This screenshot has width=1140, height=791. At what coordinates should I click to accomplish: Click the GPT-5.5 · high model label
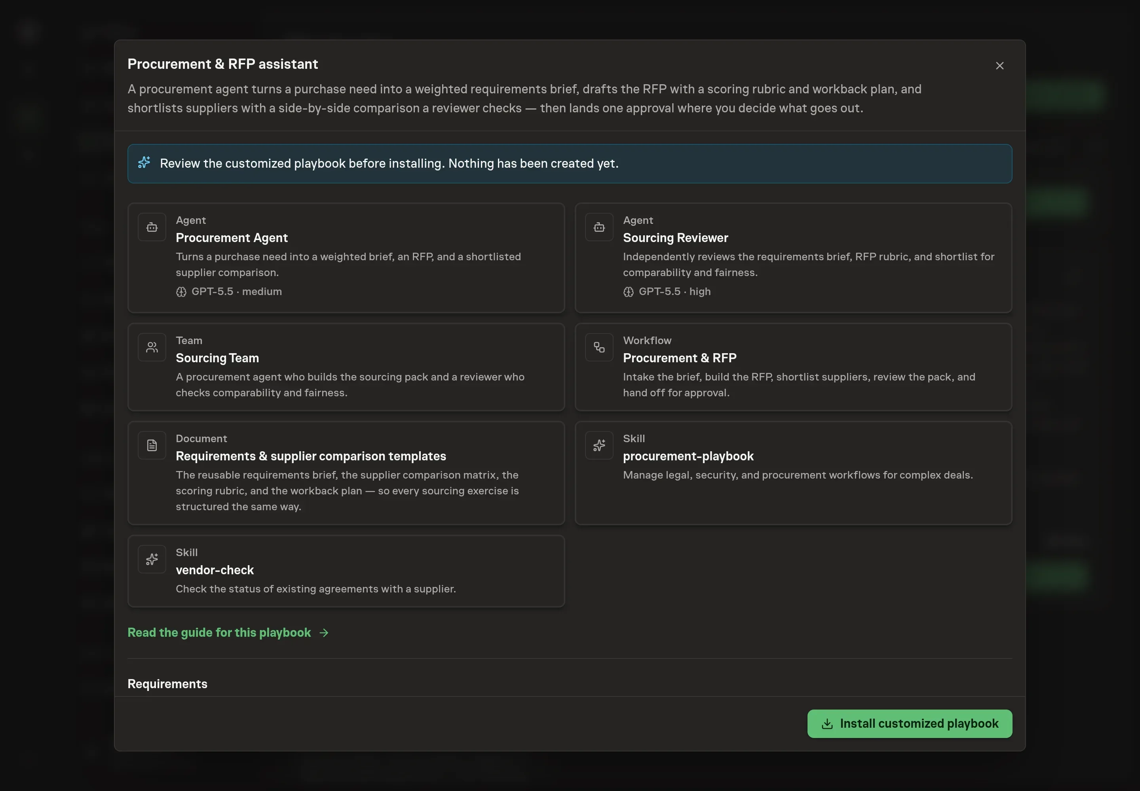674,292
